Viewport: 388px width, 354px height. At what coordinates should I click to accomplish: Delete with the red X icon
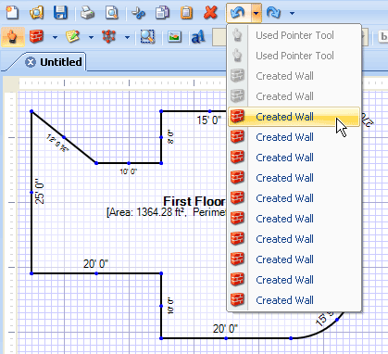pyautogui.click(x=210, y=13)
